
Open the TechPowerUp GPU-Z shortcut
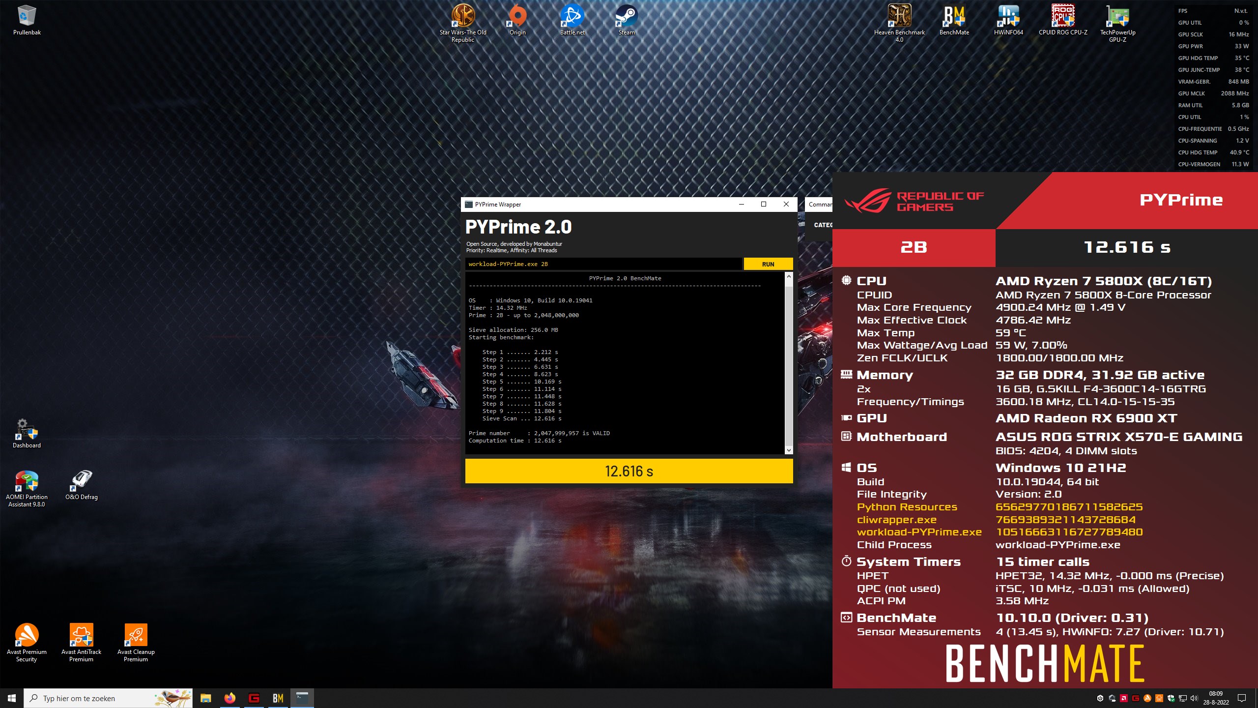point(1117,24)
